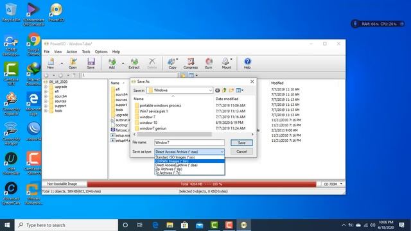Click the Open toolbar icon in PowerISO

73,64
